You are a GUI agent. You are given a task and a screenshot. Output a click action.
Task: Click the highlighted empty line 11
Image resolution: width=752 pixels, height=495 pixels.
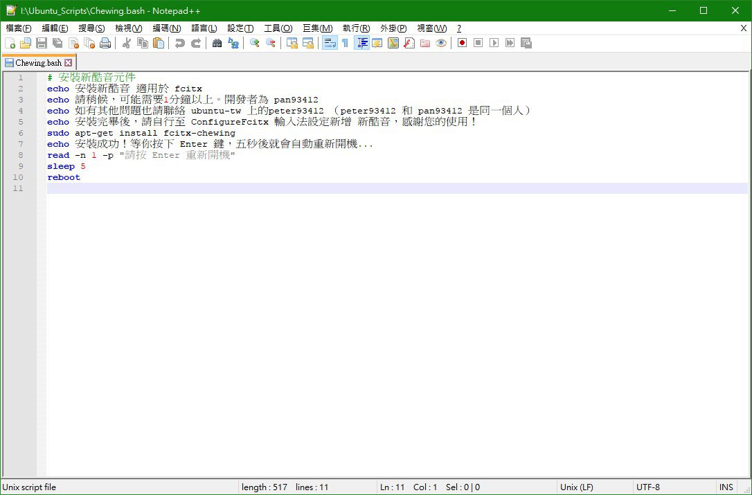[x=397, y=188]
